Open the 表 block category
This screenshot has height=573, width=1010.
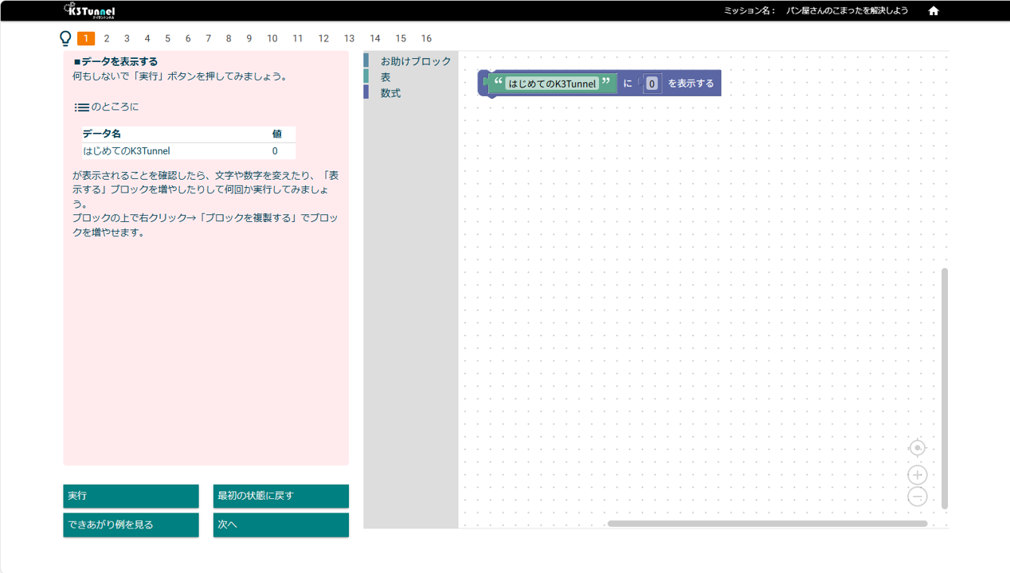[x=386, y=77]
